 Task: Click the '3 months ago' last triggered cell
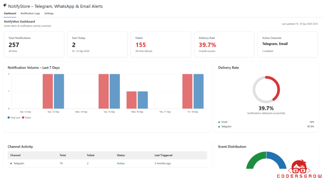pos(163,163)
